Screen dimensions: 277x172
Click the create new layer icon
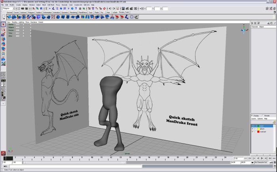tap(274, 122)
